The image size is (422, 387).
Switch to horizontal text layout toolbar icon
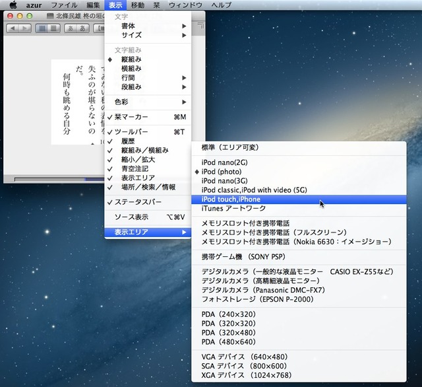(x=54, y=28)
